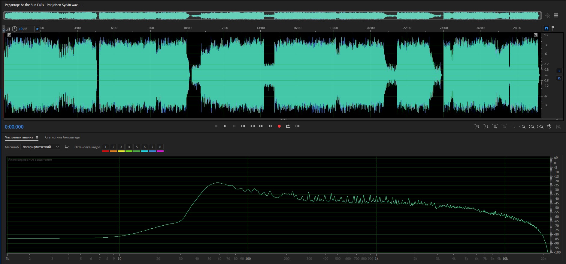The width and height of the screenshot is (566, 264).
Task: Open the Редактор panel menu
Action: pyautogui.click(x=82, y=5)
